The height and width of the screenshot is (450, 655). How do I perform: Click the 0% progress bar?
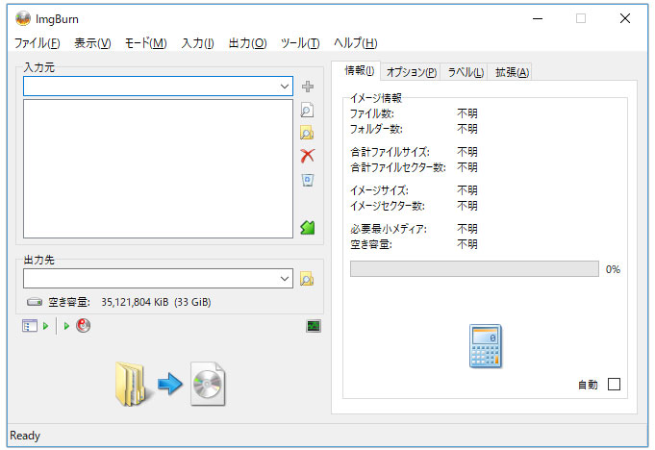click(x=474, y=269)
